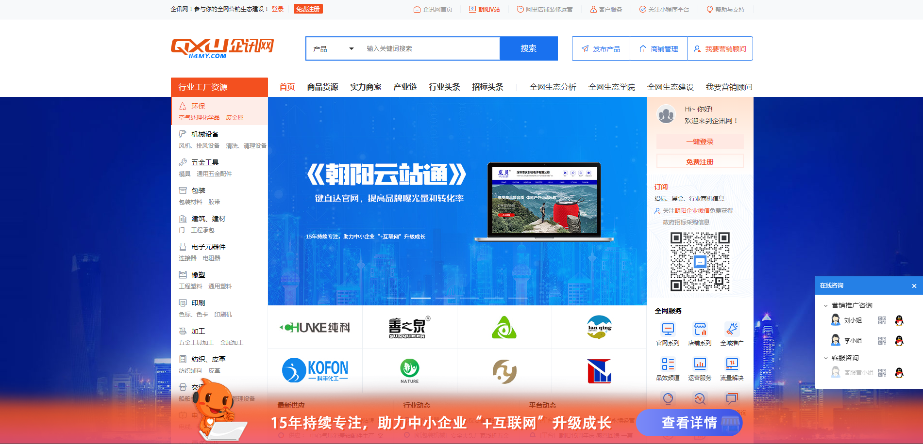Show QR code for 李小姐
Image resolution: width=923 pixels, height=444 pixels.
881,340
